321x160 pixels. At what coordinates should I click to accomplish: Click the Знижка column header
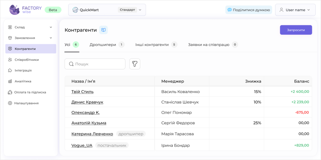pyautogui.click(x=253, y=81)
